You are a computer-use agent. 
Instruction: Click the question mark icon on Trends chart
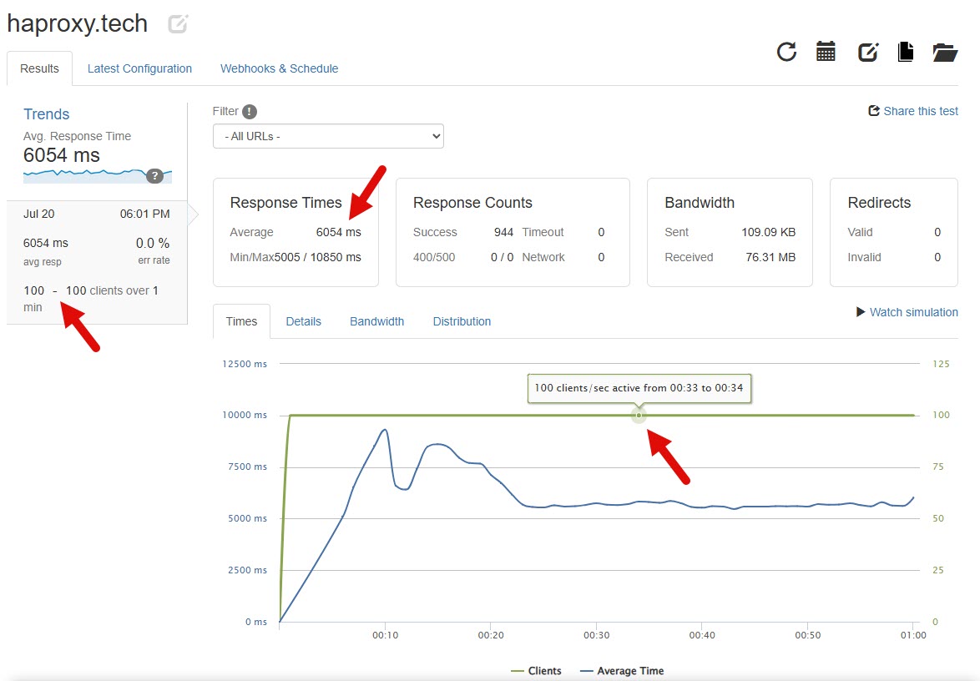(x=154, y=176)
